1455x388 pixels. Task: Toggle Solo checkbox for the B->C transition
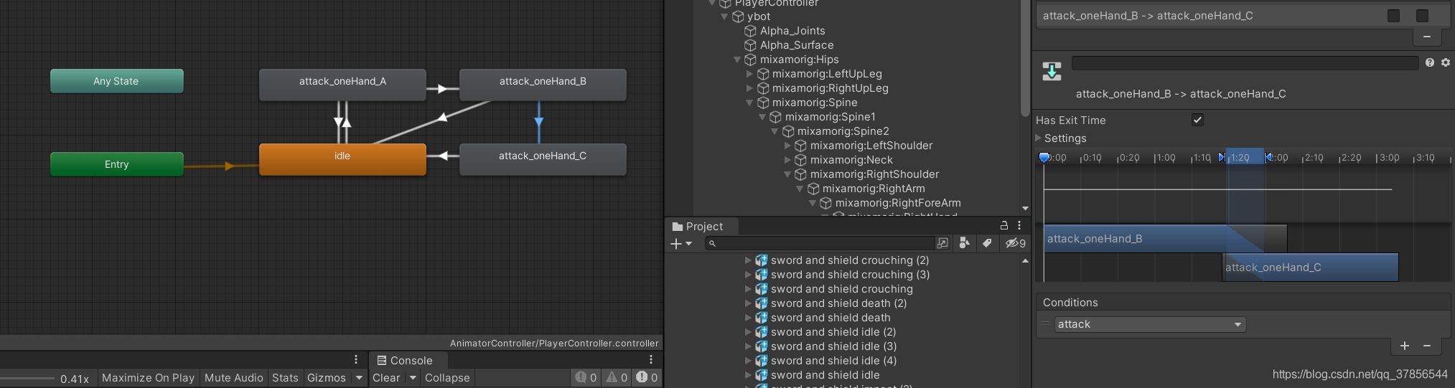1393,16
